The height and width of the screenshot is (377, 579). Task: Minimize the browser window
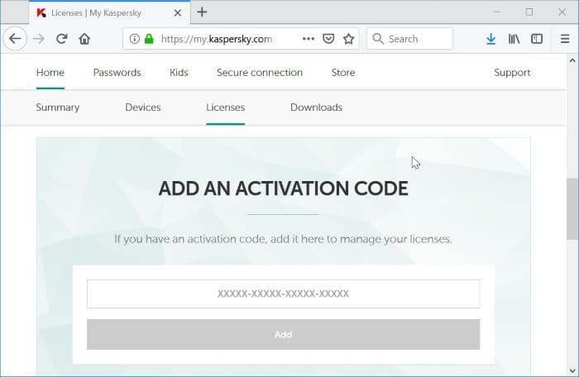point(496,12)
